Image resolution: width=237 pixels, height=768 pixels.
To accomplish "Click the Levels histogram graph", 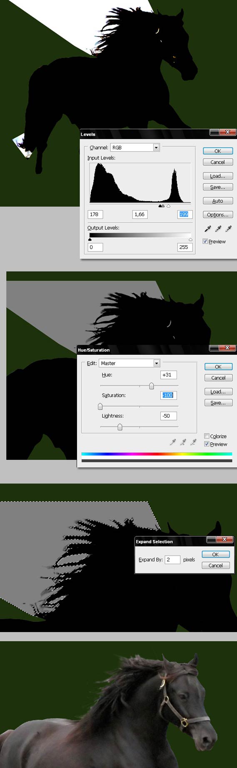I will (x=140, y=183).
